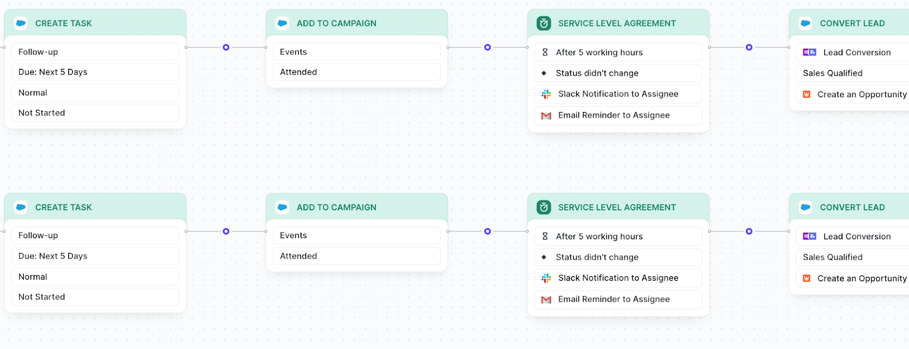
Task: Select the Events row in upper Add to Campaign
Action: tap(357, 52)
